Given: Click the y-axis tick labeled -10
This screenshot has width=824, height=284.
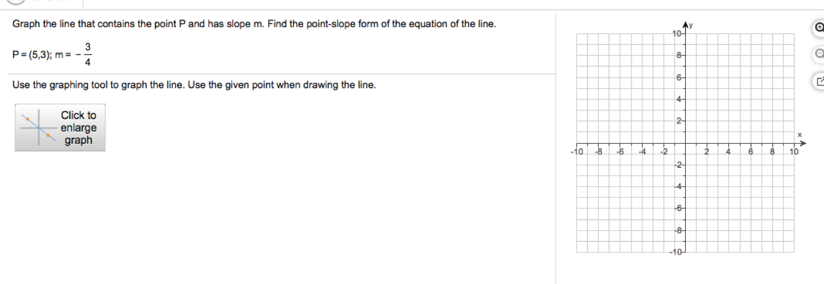Looking at the screenshot, I should tap(675, 252).
